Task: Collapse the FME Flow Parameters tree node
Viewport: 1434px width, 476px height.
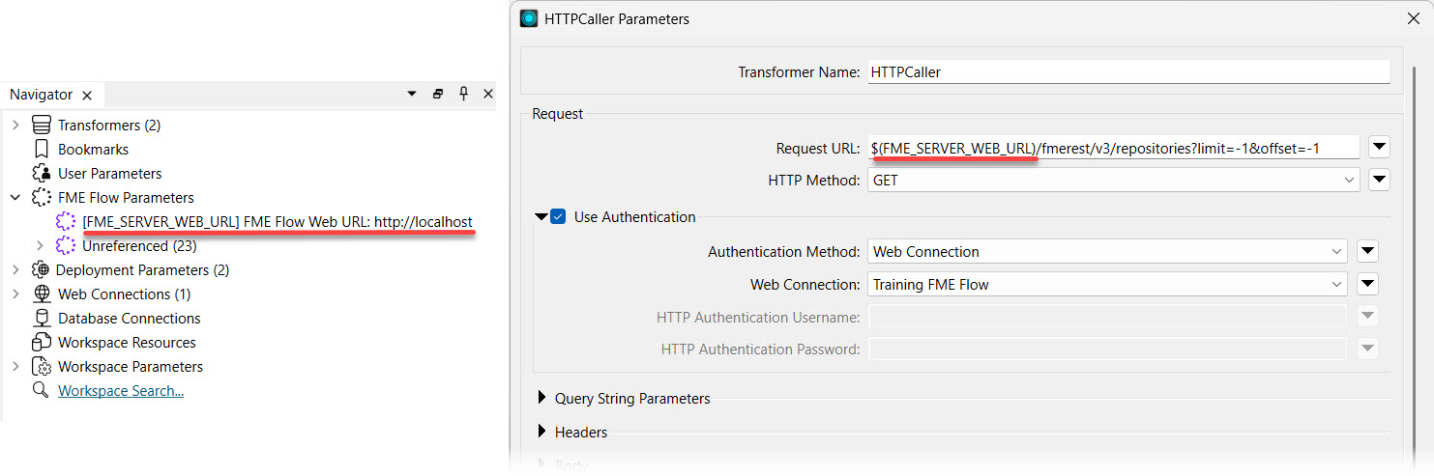Action: pos(15,198)
